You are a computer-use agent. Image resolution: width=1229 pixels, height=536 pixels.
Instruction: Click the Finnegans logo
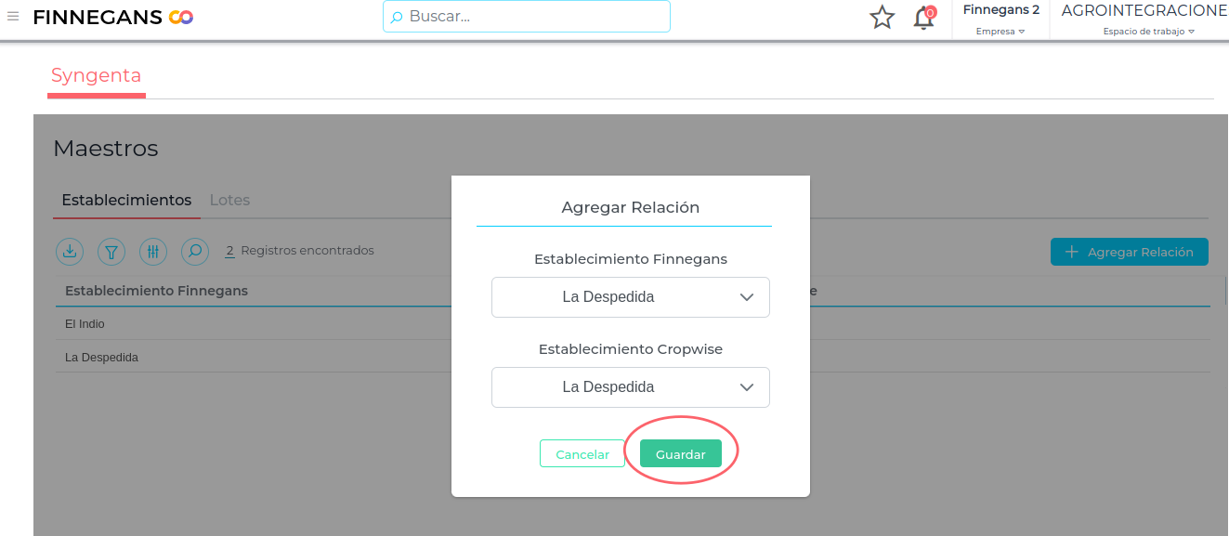click(112, 18)
